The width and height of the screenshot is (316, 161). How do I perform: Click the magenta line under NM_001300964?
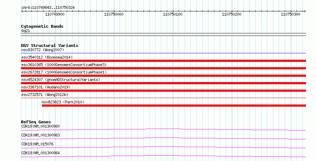click(x=163, y=156)
